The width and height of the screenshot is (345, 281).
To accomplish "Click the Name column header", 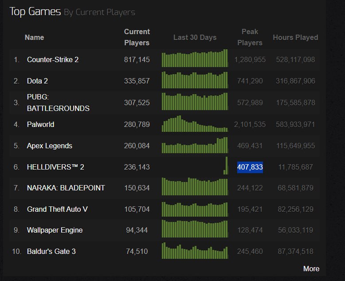I will 34,37.
